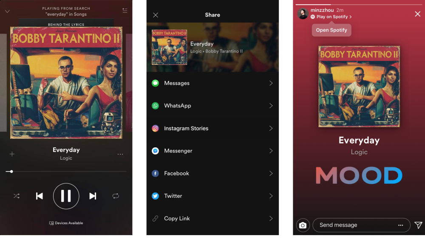Pause the current song

click(x=66, y=196)
